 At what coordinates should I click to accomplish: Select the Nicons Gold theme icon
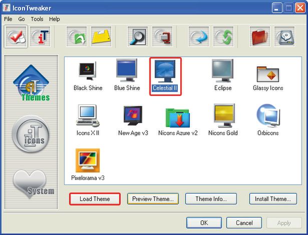coord(223,120)
